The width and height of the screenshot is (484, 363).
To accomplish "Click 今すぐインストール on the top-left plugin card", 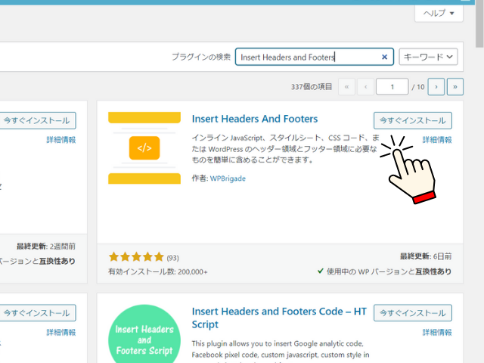I will (x=36, y=120).
